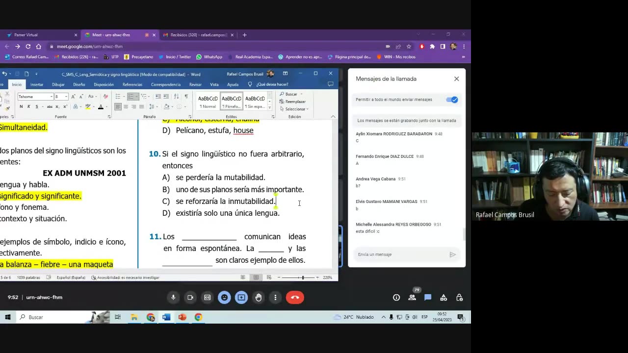Click the present screen button
The width and height of the screenshot is (628, 353).
click(x=241, y=297)
